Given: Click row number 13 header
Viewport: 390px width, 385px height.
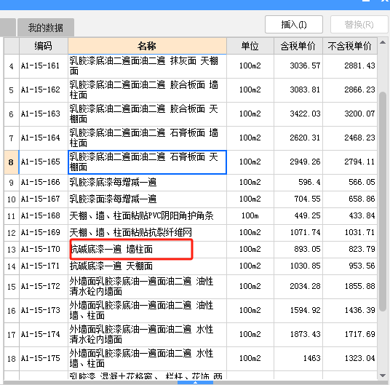Looking at the screenshot, I should pyautogui.click(x=12, y=249).
